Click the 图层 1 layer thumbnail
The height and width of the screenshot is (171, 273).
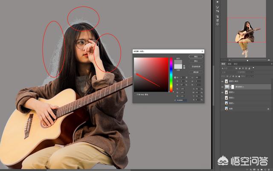tap(227, 103)
